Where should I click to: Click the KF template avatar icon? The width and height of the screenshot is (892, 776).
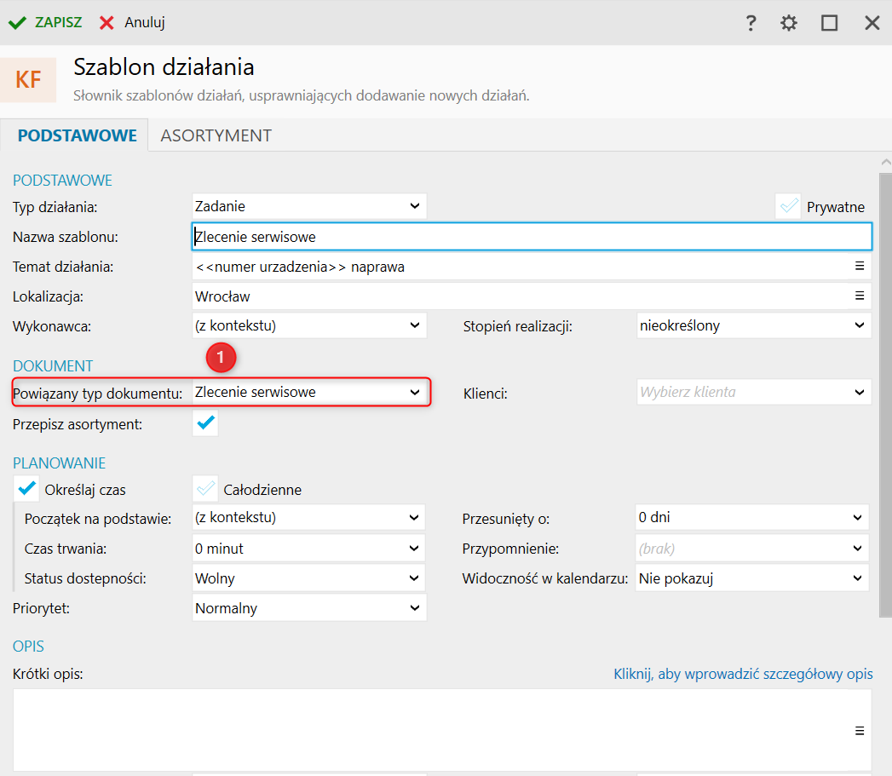click(x=28, y=80)
